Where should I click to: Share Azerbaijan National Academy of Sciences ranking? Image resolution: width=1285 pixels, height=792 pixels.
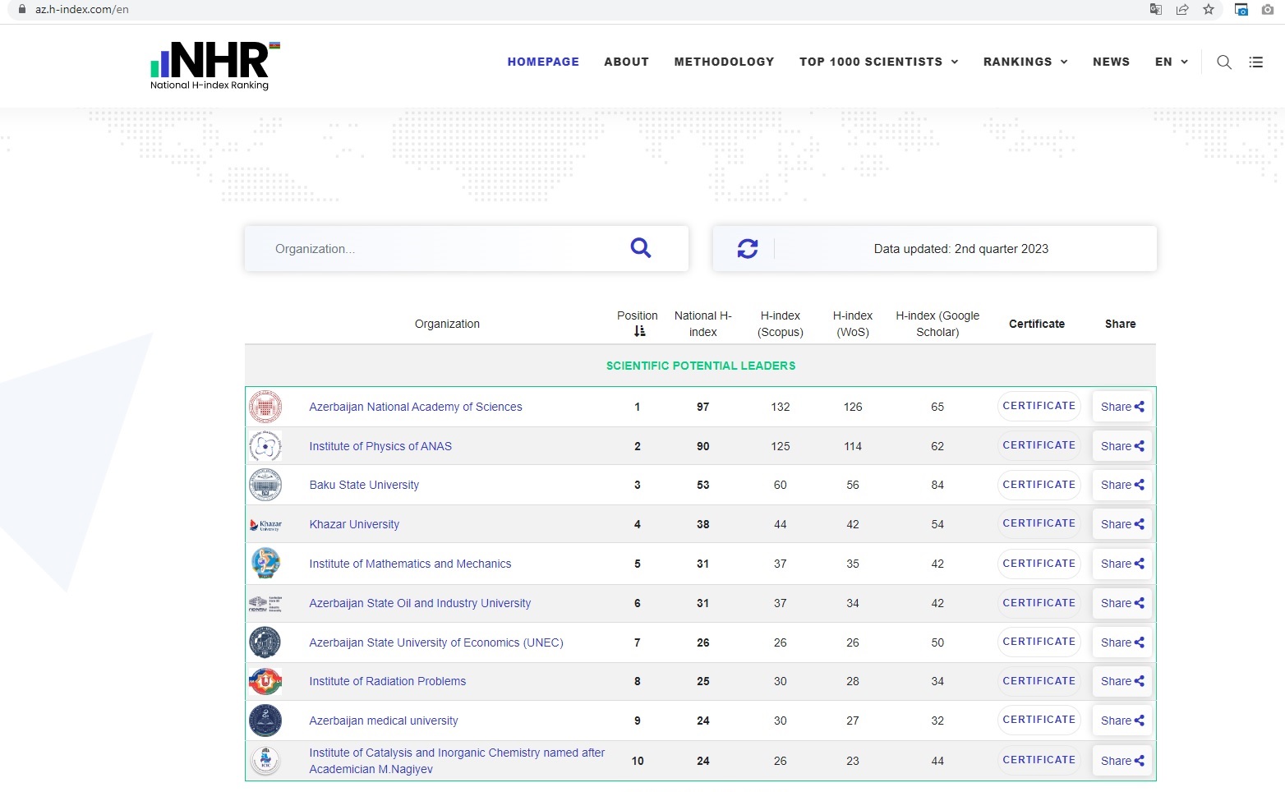[x=1122, y=407]
